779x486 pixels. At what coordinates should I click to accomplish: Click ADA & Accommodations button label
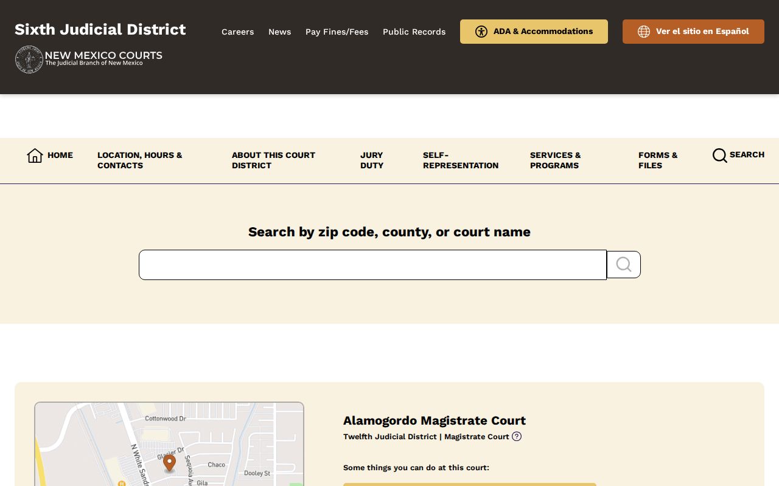(x=543, y=32)
